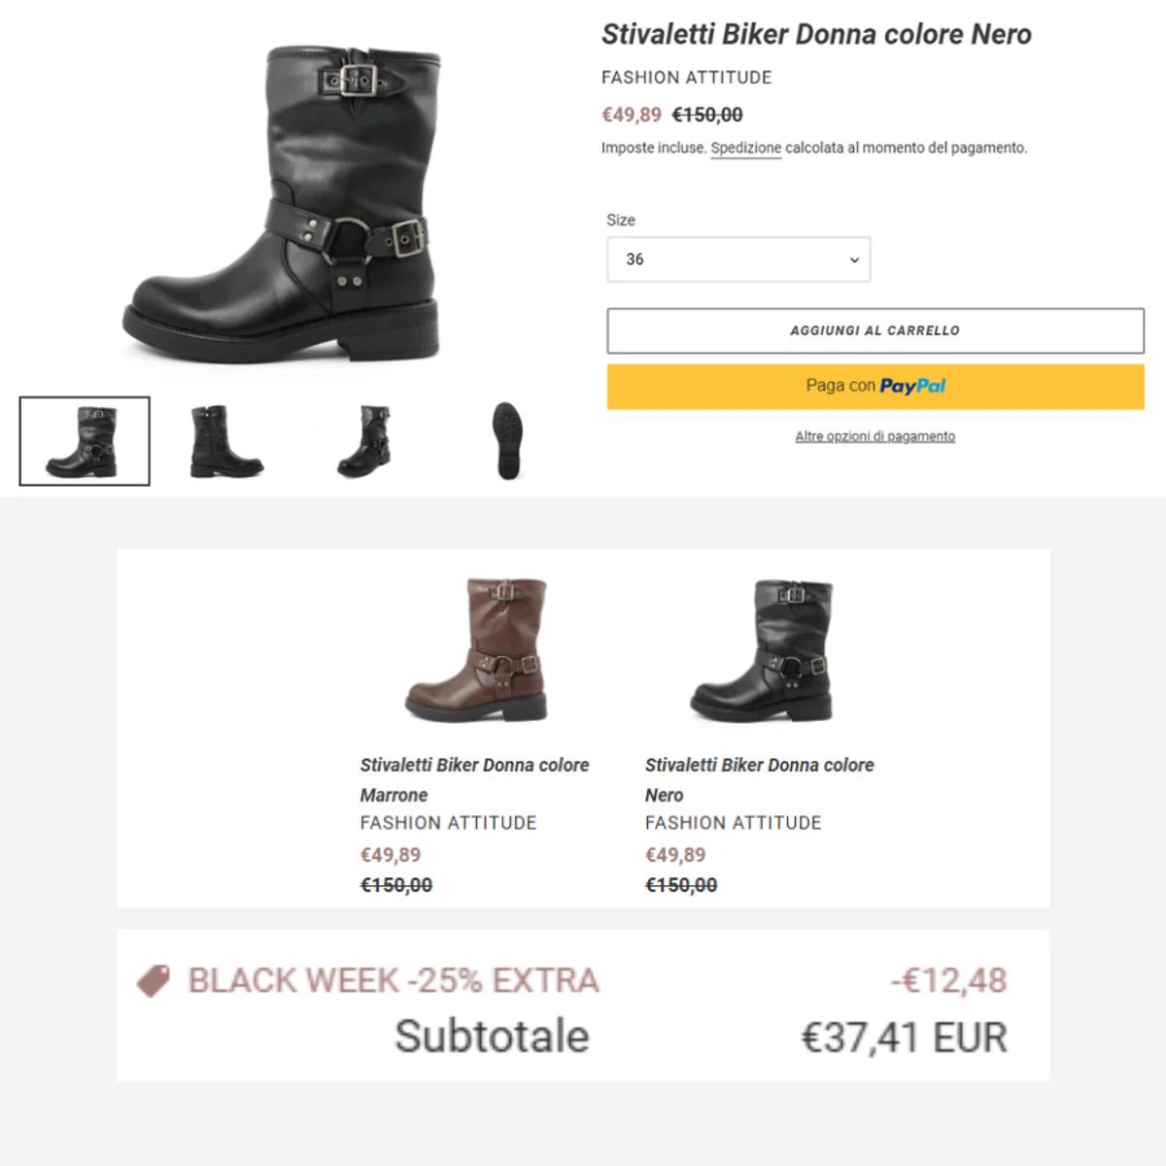
Task: Open the black Nero boot recommended image
Action: (x=762, y=649)
